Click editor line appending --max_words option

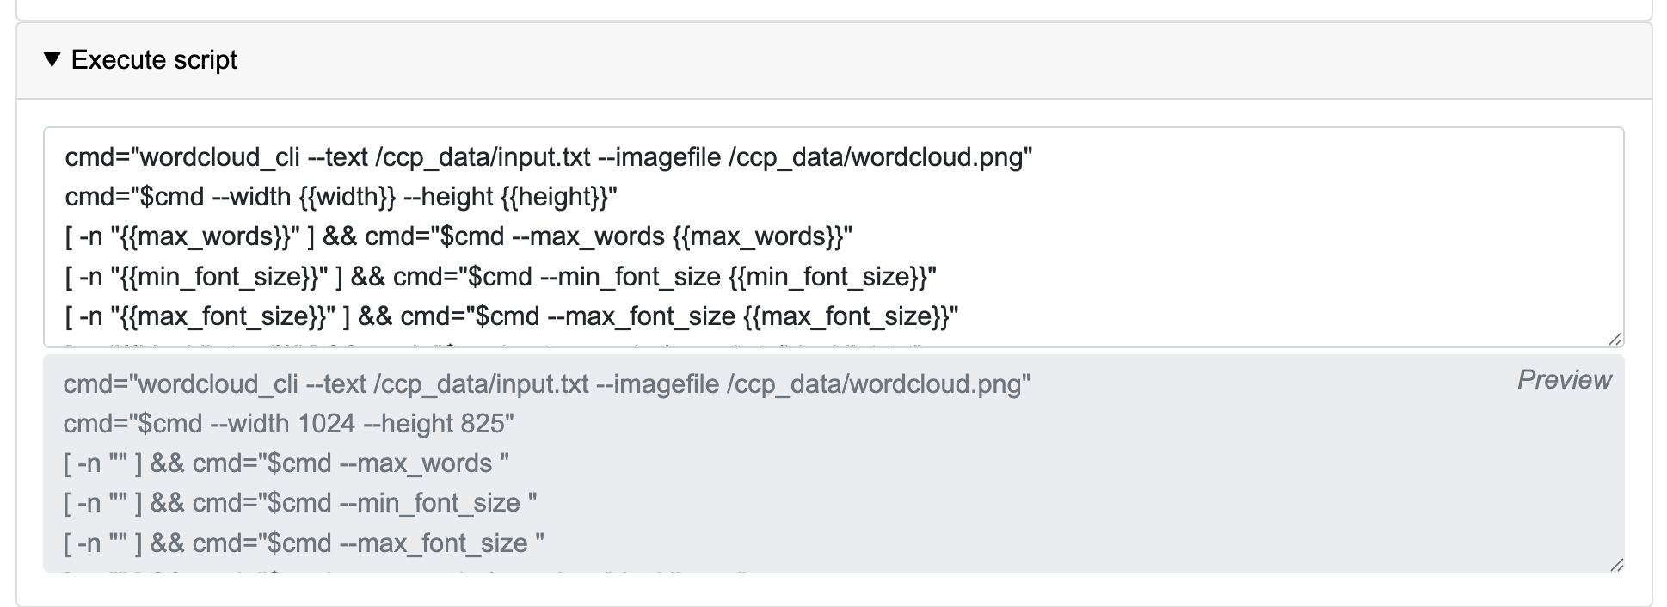(458, 236)
